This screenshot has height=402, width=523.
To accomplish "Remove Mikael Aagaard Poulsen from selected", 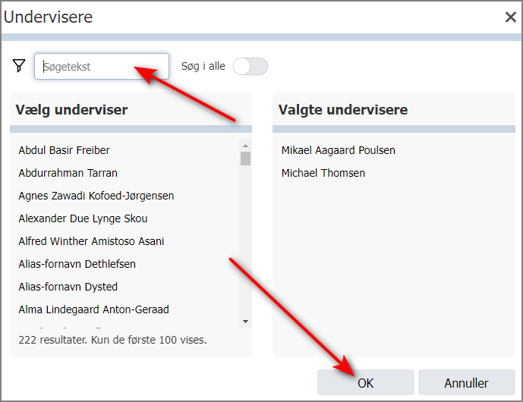I will coord(339,150).
